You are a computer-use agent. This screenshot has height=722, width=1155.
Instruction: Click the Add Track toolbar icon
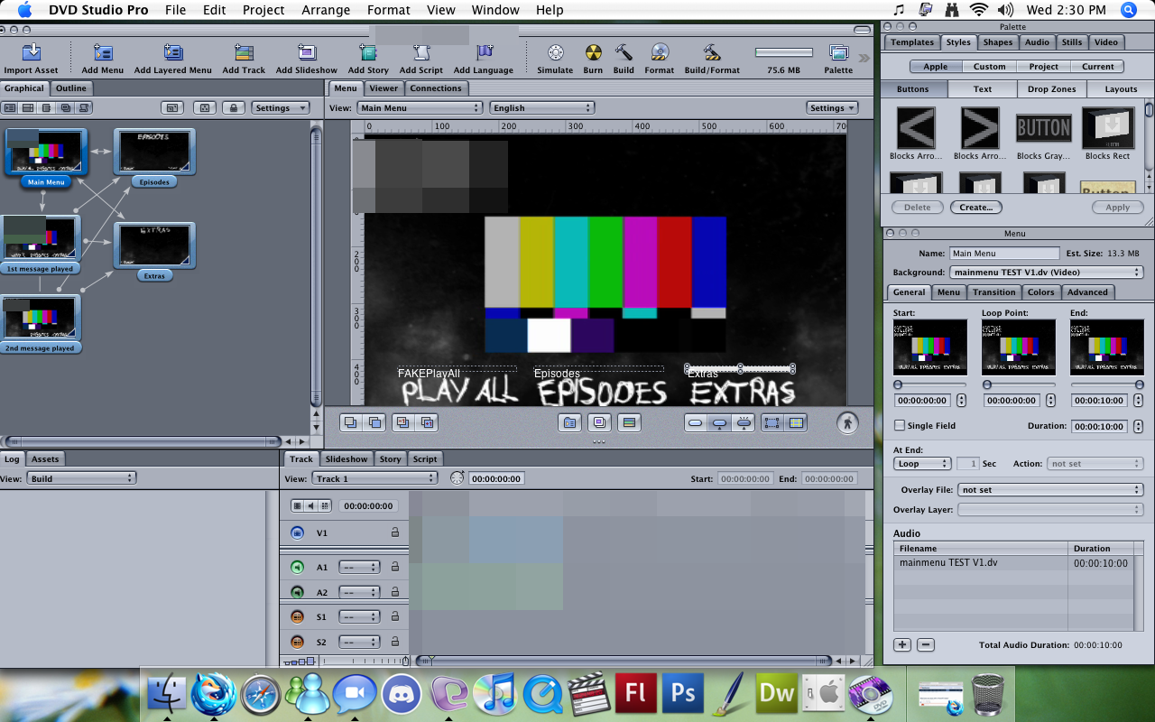coord(244,52)
